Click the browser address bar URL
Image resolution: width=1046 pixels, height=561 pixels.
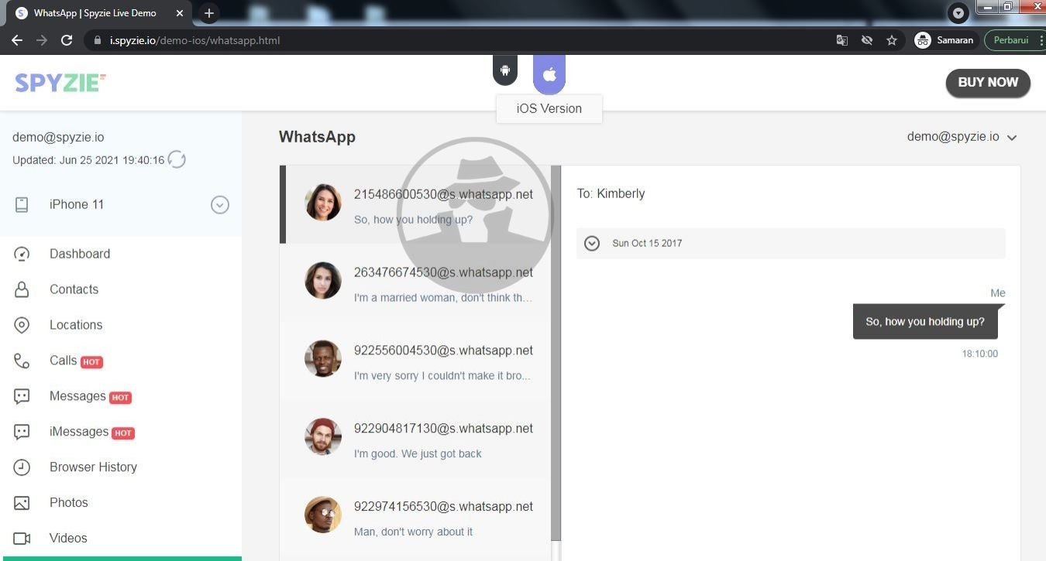point(194,40)
